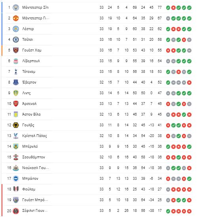
Task: Click the Tottenham cockerel crest icon
Action: pyautogui.click(x=16, y=72)
